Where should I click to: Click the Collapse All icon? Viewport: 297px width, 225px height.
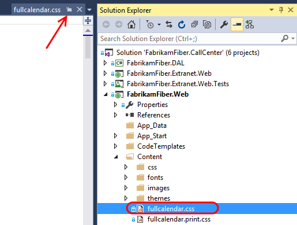click(194, 24)
